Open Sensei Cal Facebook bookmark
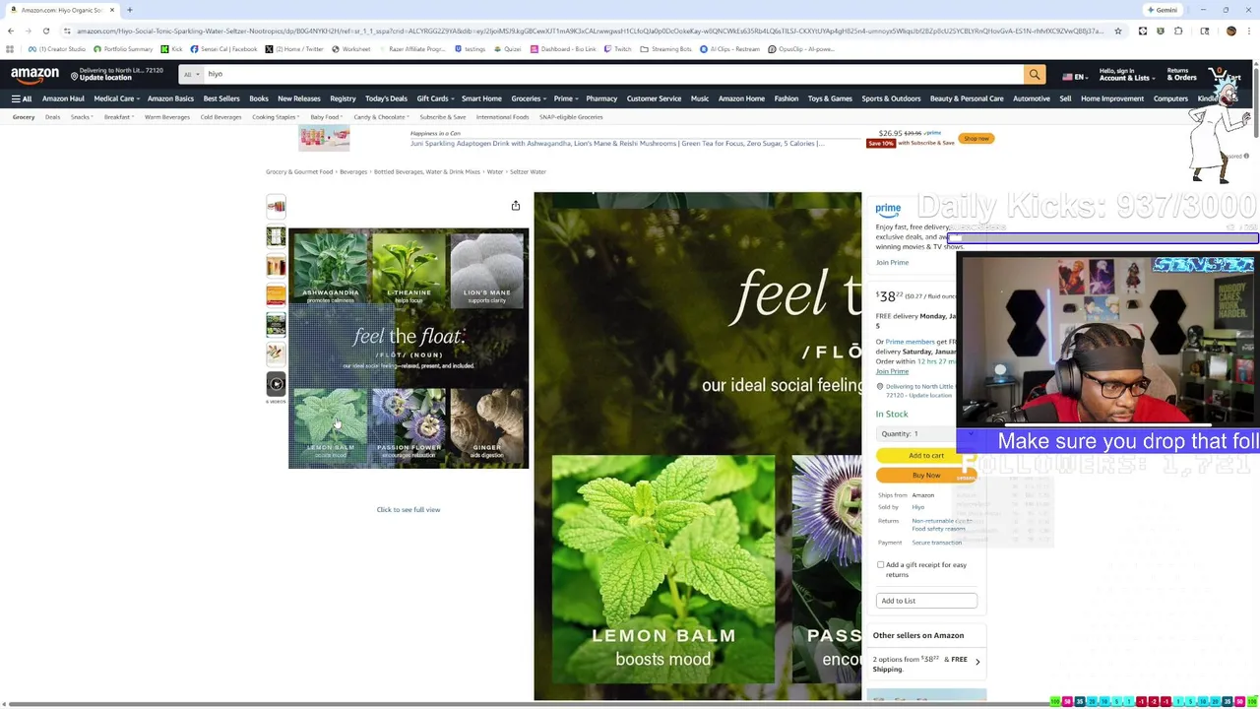Viewport: 1260px width, 709px height. tap(223, 49)
